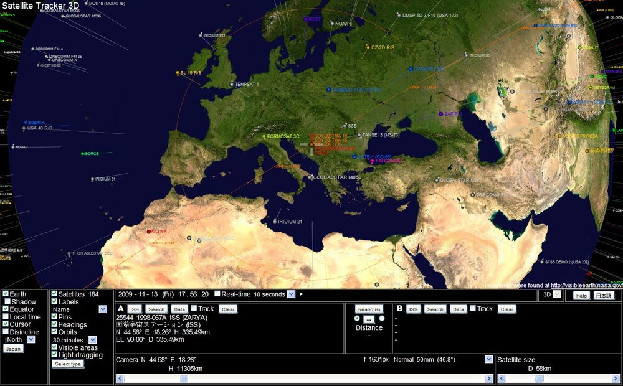The image size is (623, 386).
Task: Click the swap arrow button above Distance
Action: click(x=369, y=319)
